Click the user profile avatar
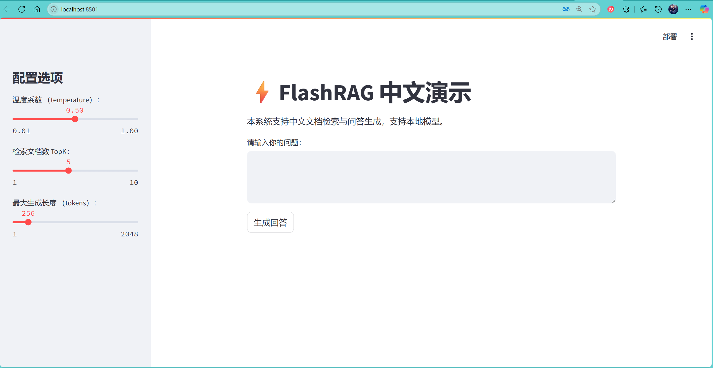The height and width of the screenshot is (368, 713). (x=673, y=9)
